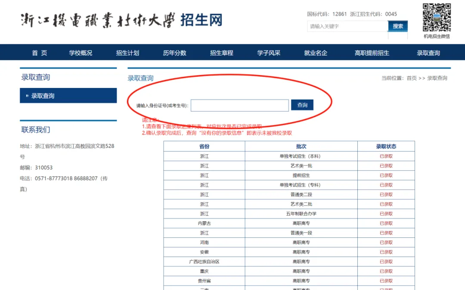Click the university logo in the header
Image resolution: width=465 pixels, height=290 pixels.
121,20
